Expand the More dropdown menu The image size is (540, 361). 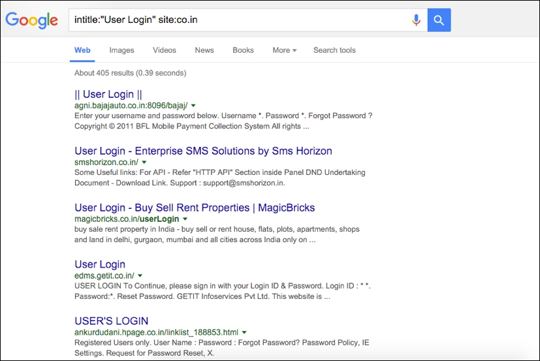(x=285, y=50)
